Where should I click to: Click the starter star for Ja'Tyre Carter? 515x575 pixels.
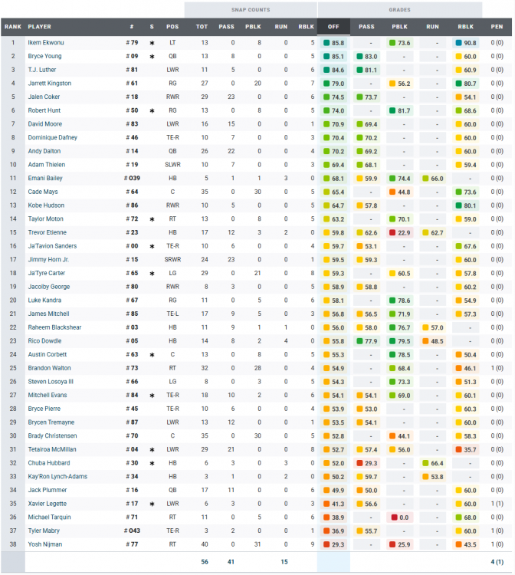(152, 273)
